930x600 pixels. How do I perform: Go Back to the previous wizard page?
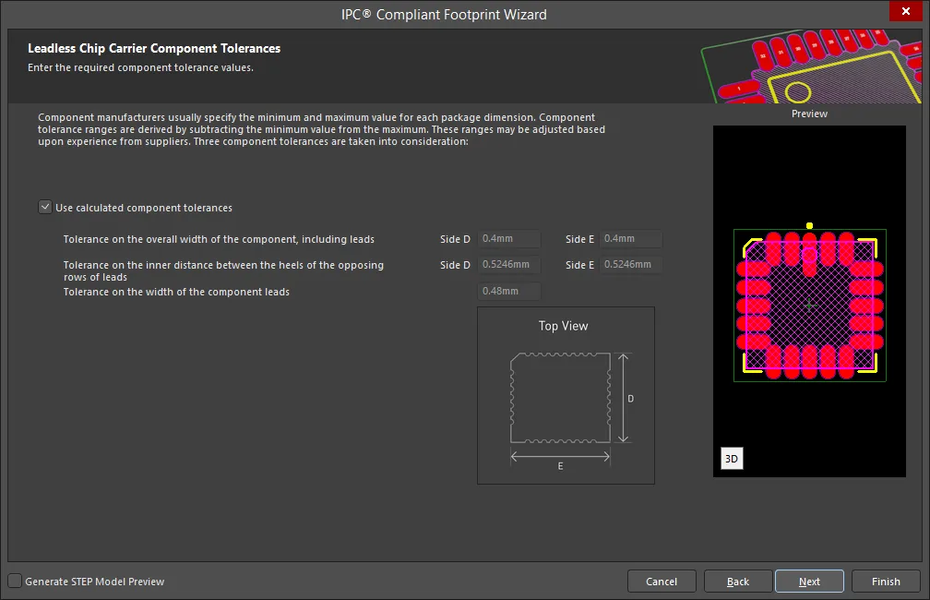[738, 582]
